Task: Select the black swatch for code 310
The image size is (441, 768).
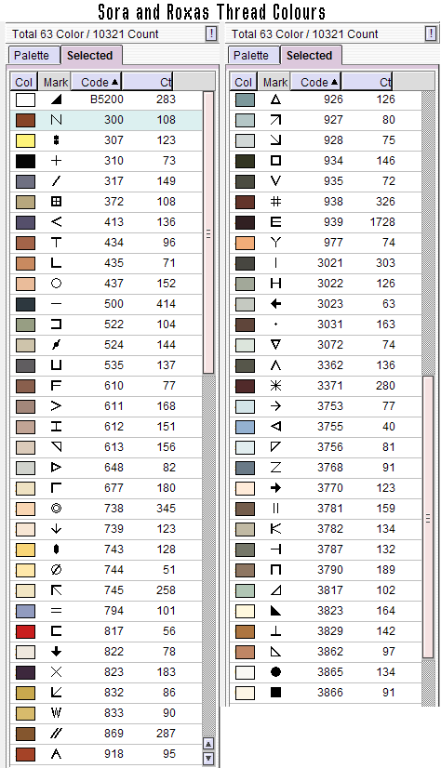Action: click(x=25, y=161)
